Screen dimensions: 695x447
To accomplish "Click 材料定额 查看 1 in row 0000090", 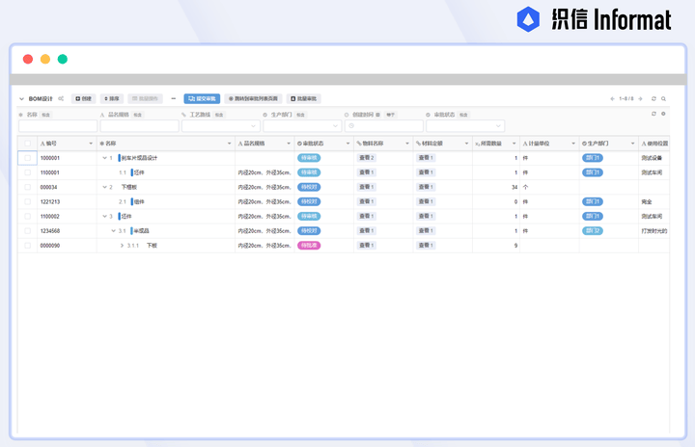I will coord(426,246).
